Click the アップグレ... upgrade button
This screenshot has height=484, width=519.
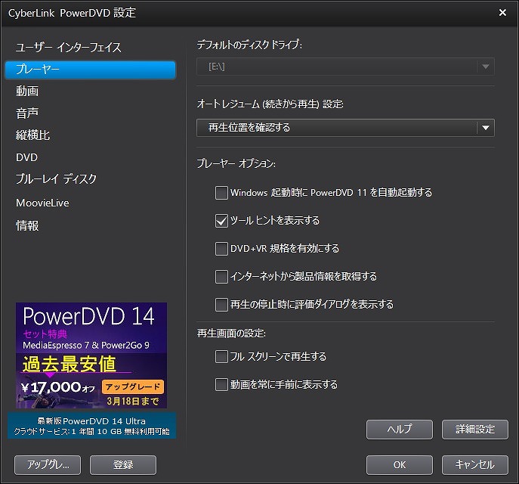pyautogui.click(x=48, y=465)
